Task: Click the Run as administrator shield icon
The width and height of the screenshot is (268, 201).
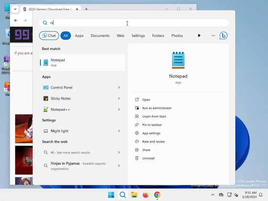Action: [x=137, y=108]
